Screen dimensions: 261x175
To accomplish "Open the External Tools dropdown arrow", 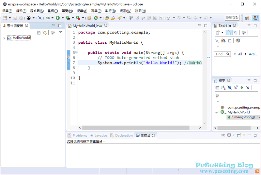I will tap(83, 18).
